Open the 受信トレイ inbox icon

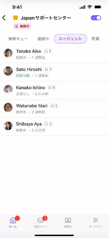coord(40,220)
